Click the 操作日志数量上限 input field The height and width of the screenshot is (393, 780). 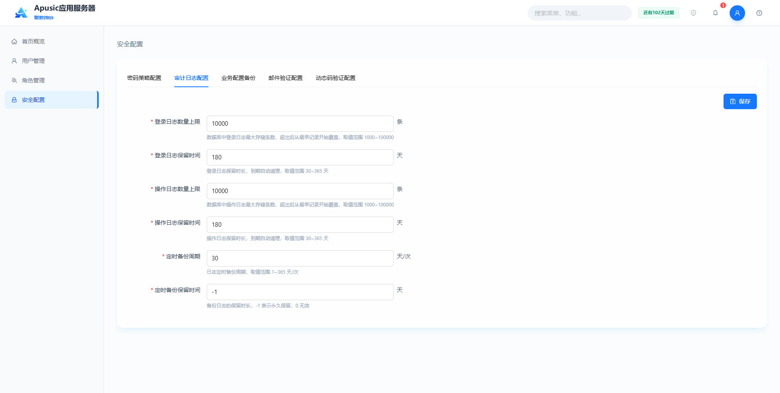(x=300, y=191)
